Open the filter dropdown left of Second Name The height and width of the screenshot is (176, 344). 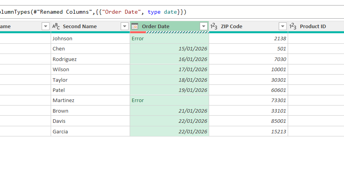point(46,27)
